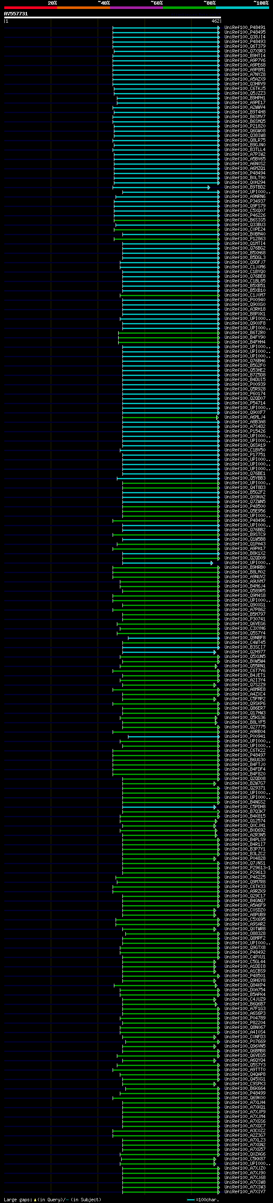Select the UniRef100_B6SIG5 entry
This screenshot has height=1203, width=273.
tap(244, 220)
